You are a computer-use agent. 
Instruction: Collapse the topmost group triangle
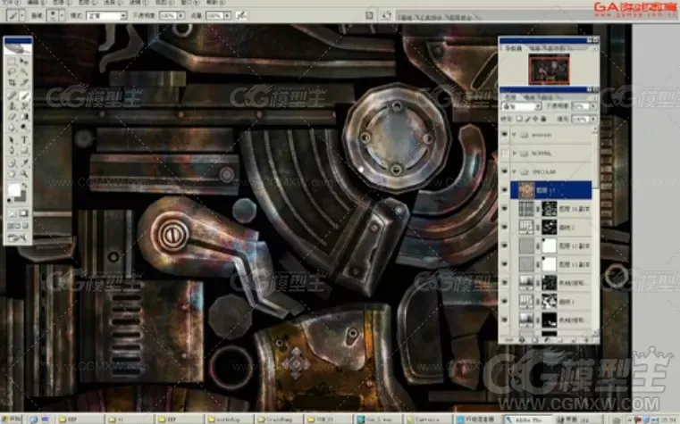point(515,135)
